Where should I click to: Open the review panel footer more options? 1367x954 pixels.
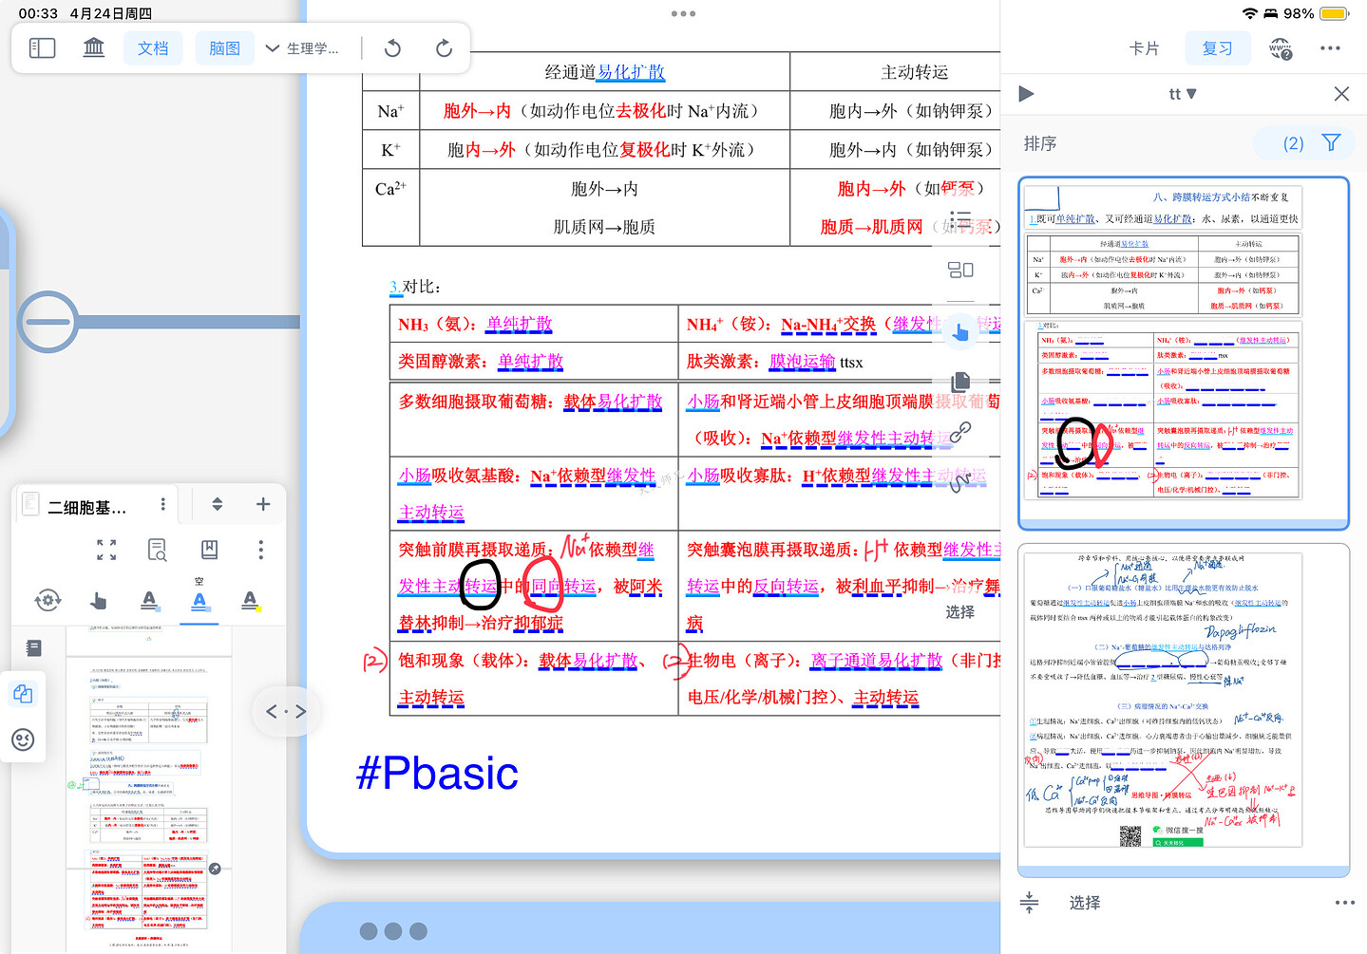coord(1344,903)
